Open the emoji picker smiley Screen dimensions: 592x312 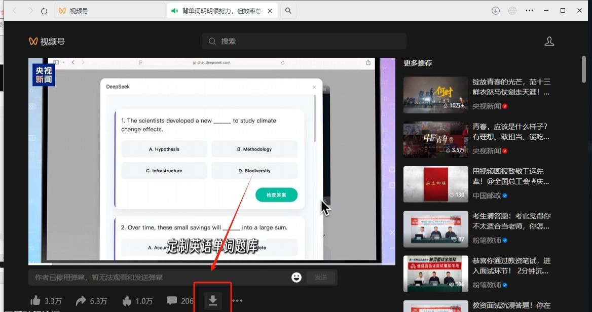coord(297,278)
